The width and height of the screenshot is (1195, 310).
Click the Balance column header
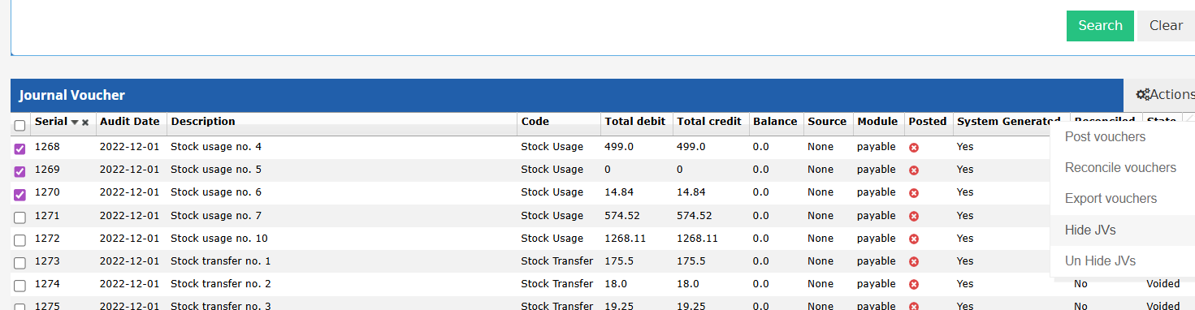pos(775,122)
